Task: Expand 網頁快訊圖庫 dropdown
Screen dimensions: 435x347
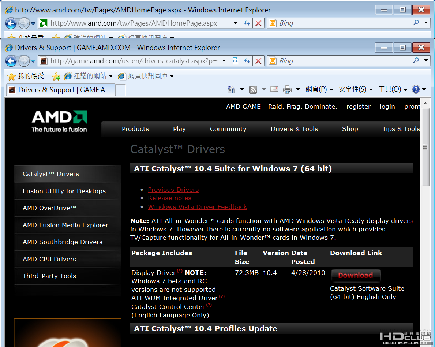Action: pos(172,76)
